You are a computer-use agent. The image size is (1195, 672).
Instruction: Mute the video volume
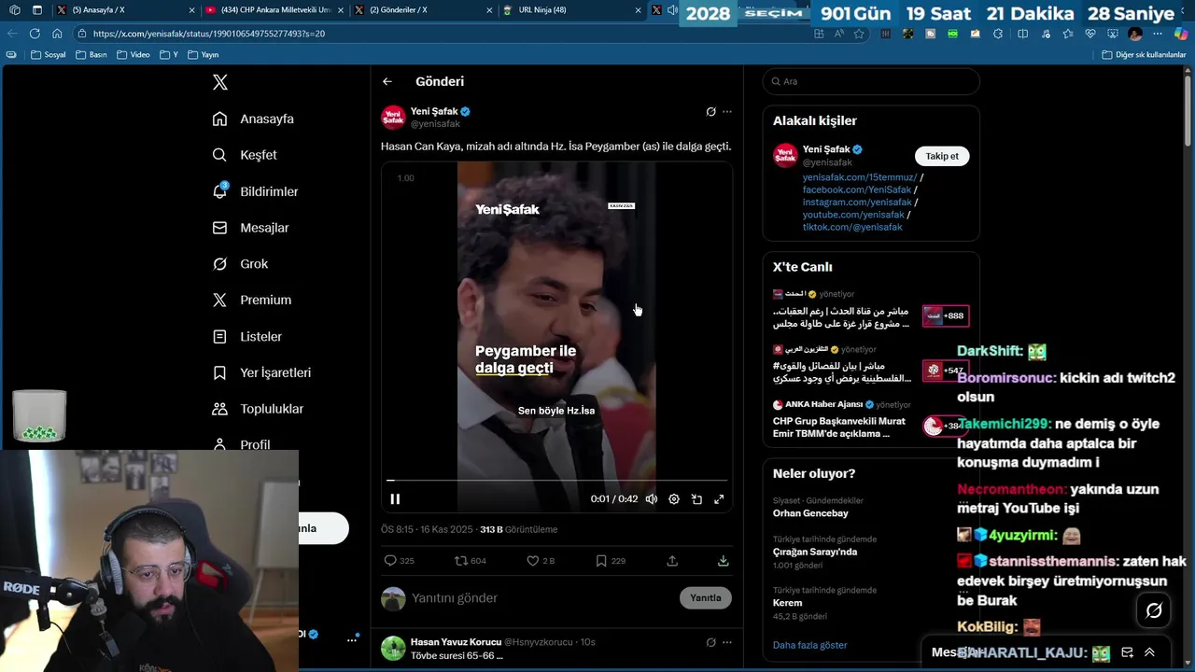point(652,499)
